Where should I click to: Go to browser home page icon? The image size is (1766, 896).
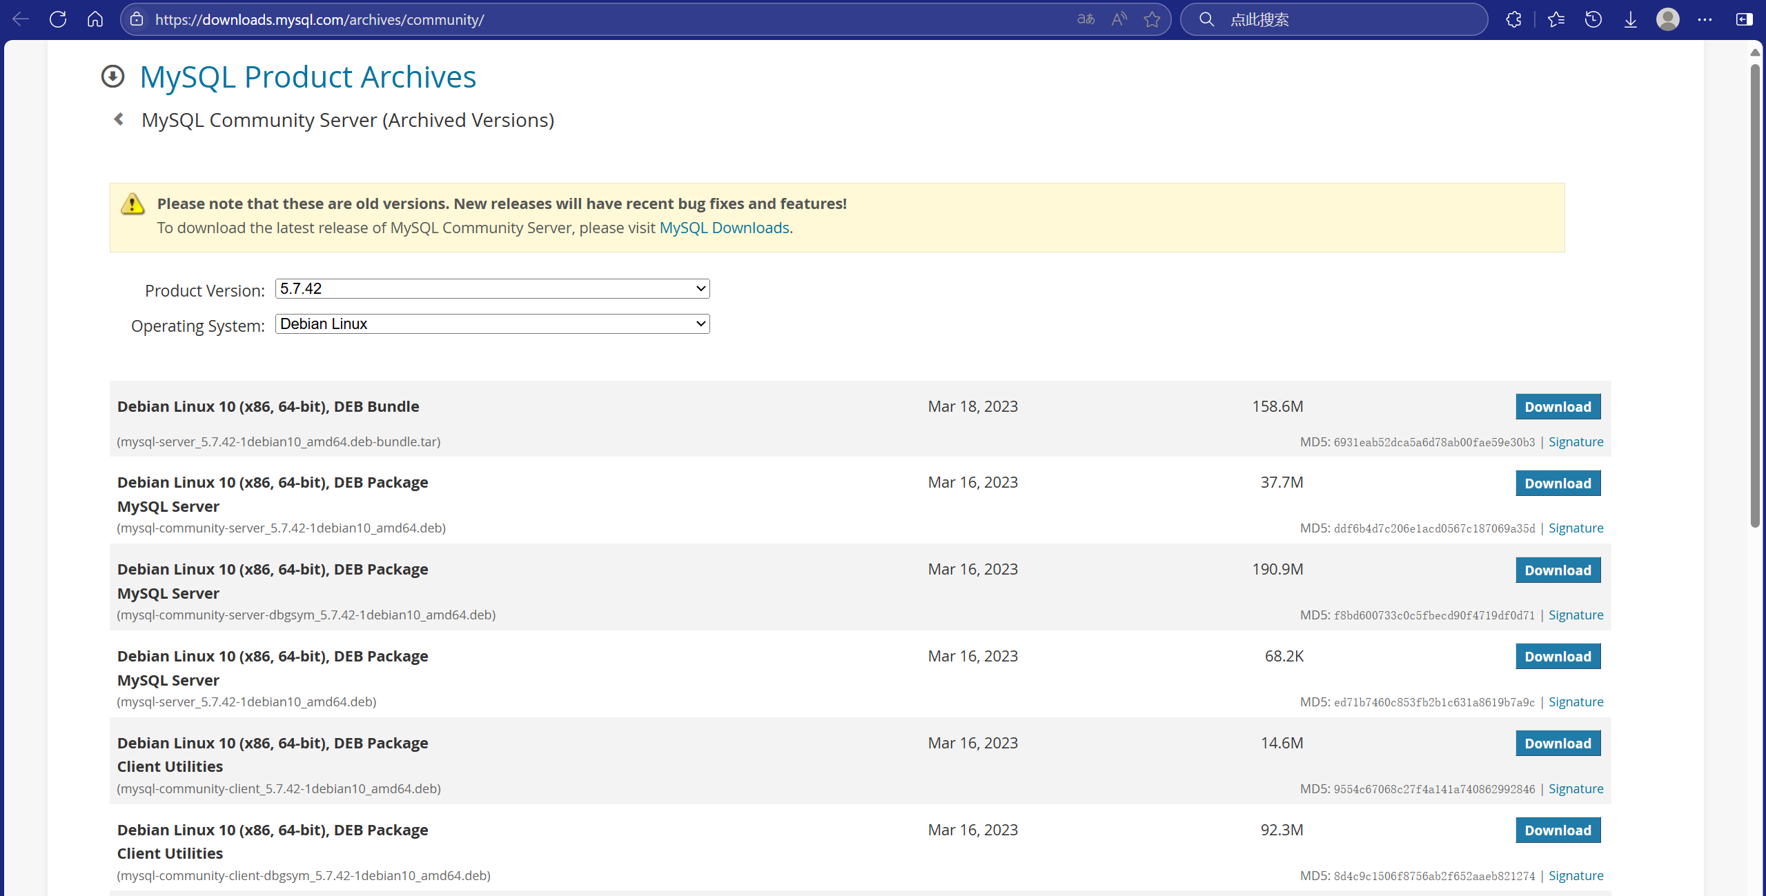pyautogui.click(x=95, y=19)
